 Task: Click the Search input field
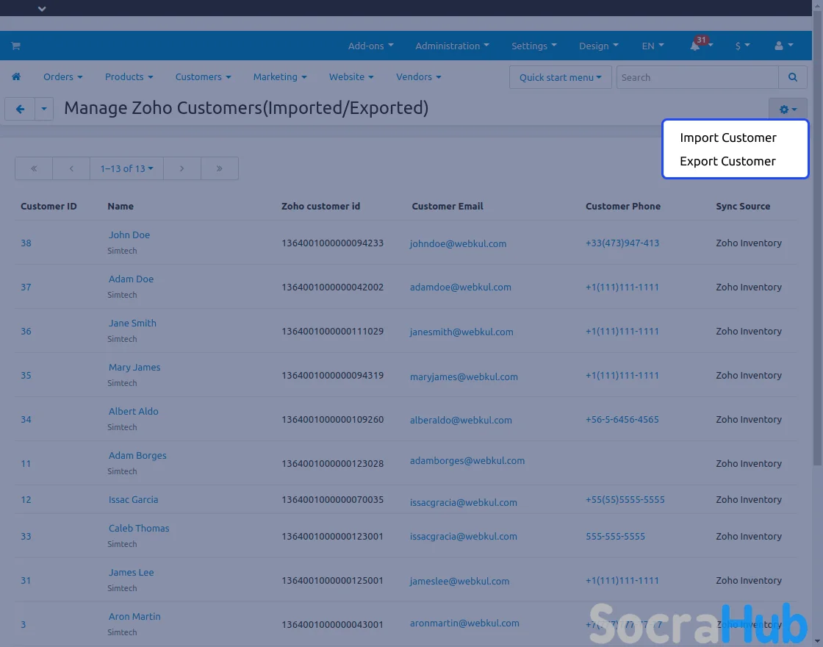pos(697,77)
